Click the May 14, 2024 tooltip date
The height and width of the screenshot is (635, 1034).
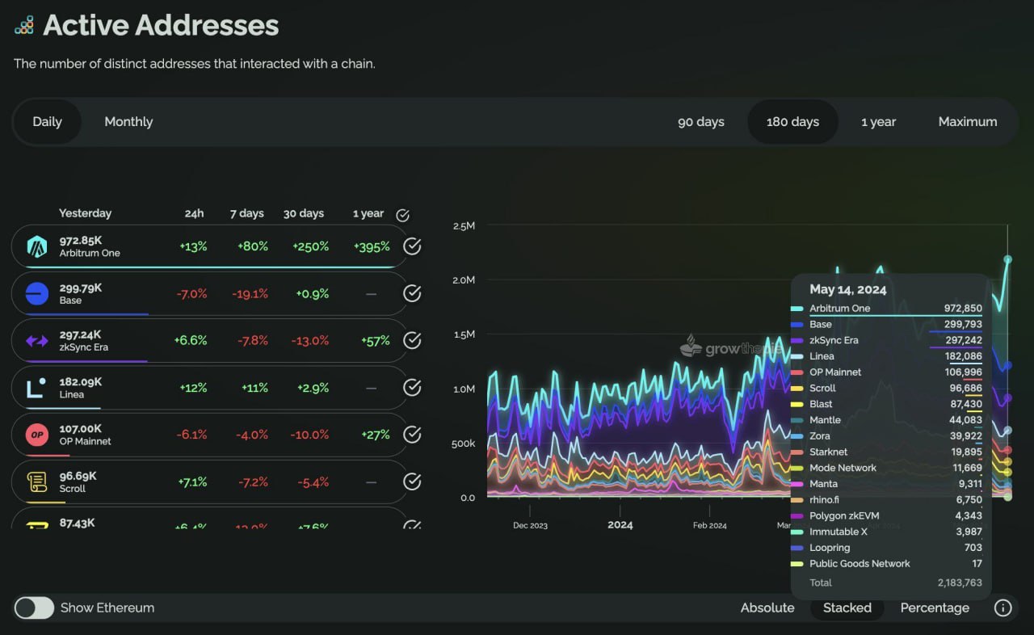[848, 289]
